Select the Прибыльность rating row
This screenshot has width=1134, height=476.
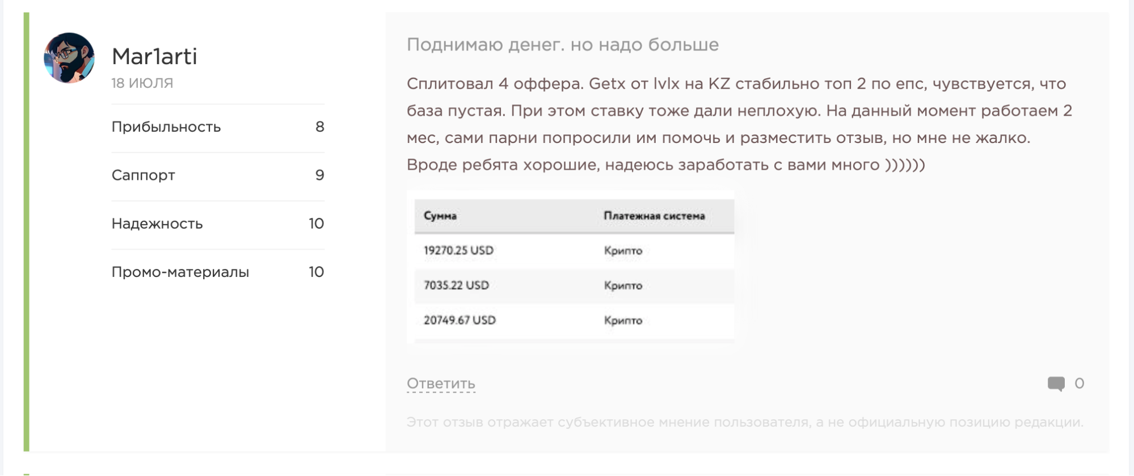coord(218,127)
